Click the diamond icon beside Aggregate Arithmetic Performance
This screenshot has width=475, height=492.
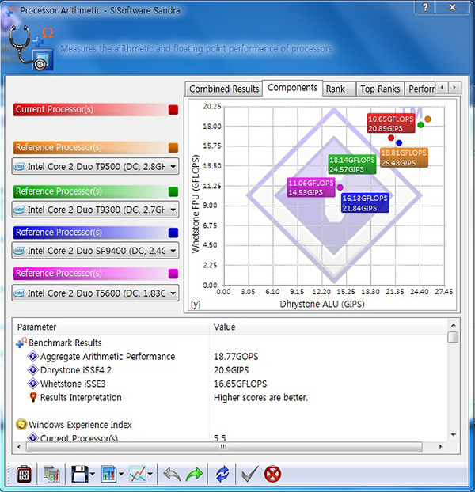pyautogui.click(x=32, y=356)
